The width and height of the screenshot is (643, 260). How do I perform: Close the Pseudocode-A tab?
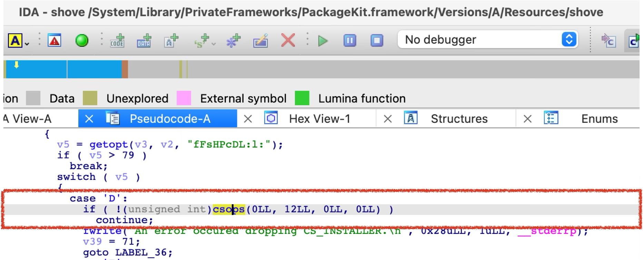89,119
